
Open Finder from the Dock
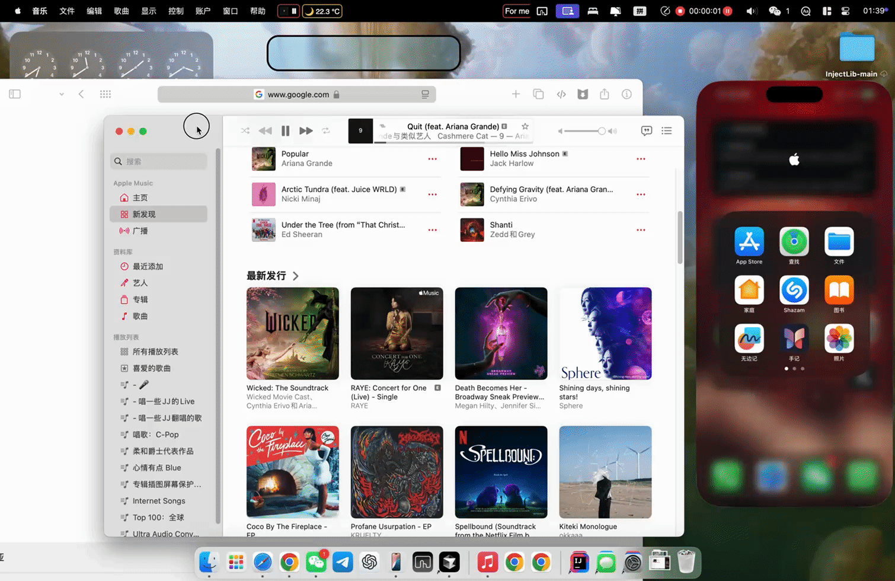(209, 561)
